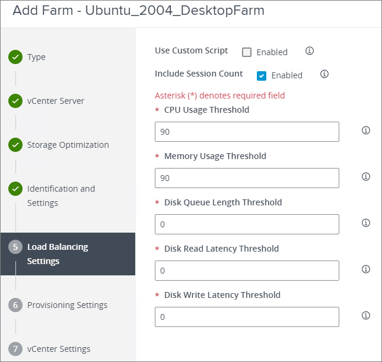Open Storage Optimization step

[x=68, y=145]
